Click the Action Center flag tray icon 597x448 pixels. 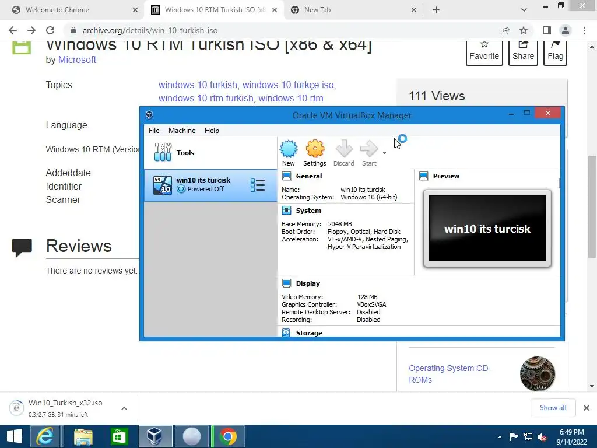click(514, 437)
